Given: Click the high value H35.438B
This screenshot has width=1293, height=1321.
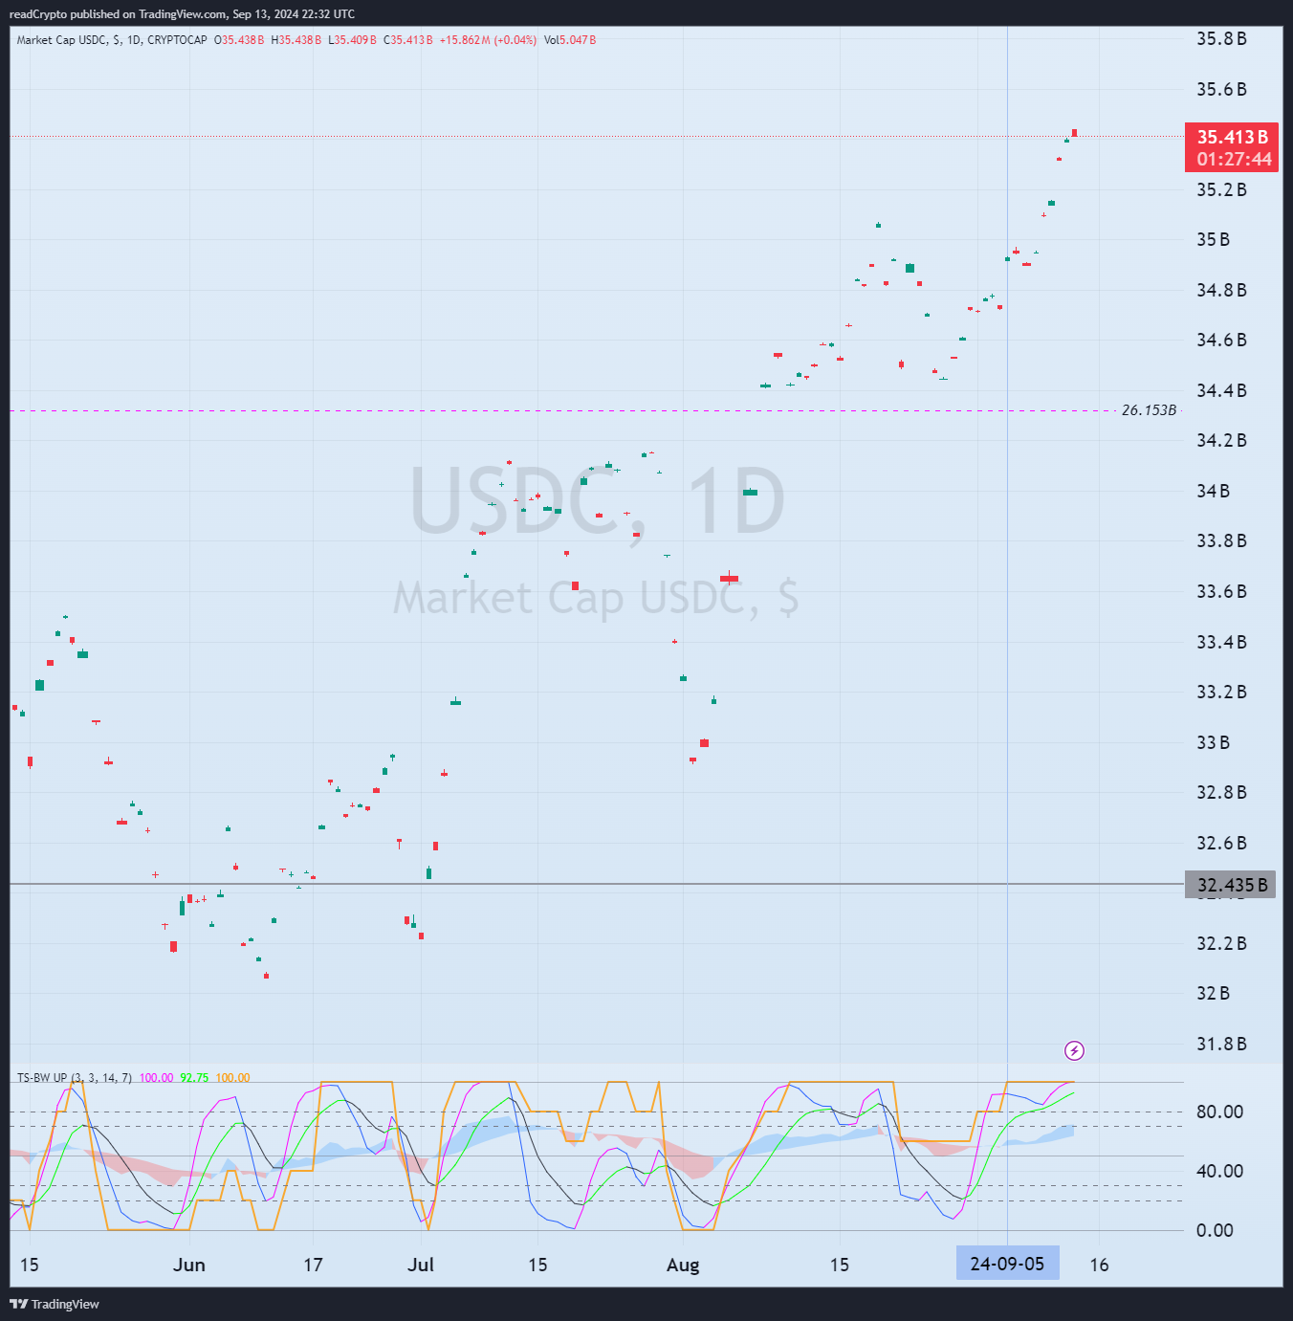Looking at the screenshot, I should point(296,40).
